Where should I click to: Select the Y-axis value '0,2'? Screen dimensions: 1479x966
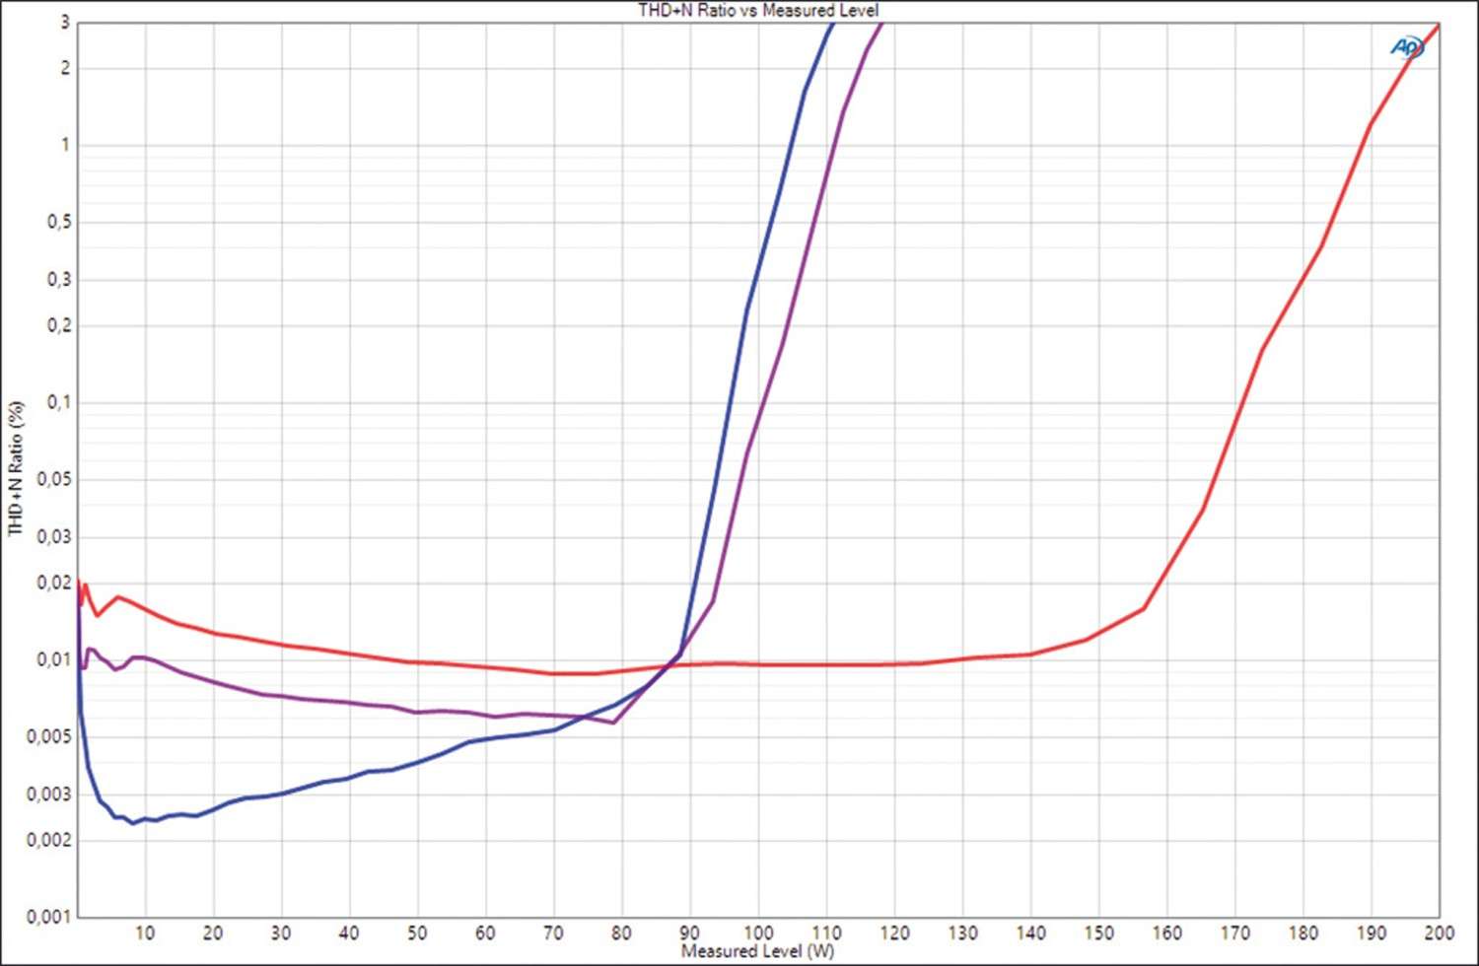tap(59, 325)
